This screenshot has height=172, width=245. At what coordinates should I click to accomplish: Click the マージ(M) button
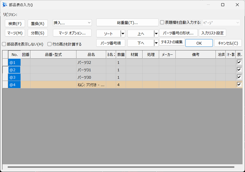tap(15, 33)
